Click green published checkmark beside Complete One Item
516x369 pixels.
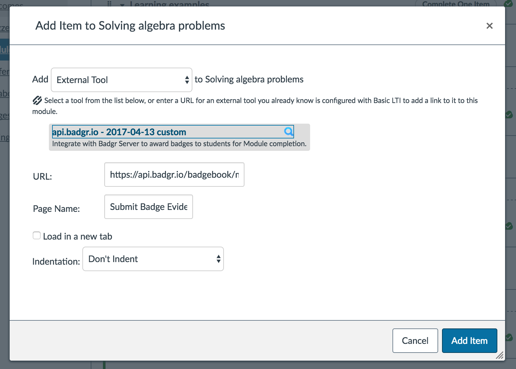click(509, 4)
